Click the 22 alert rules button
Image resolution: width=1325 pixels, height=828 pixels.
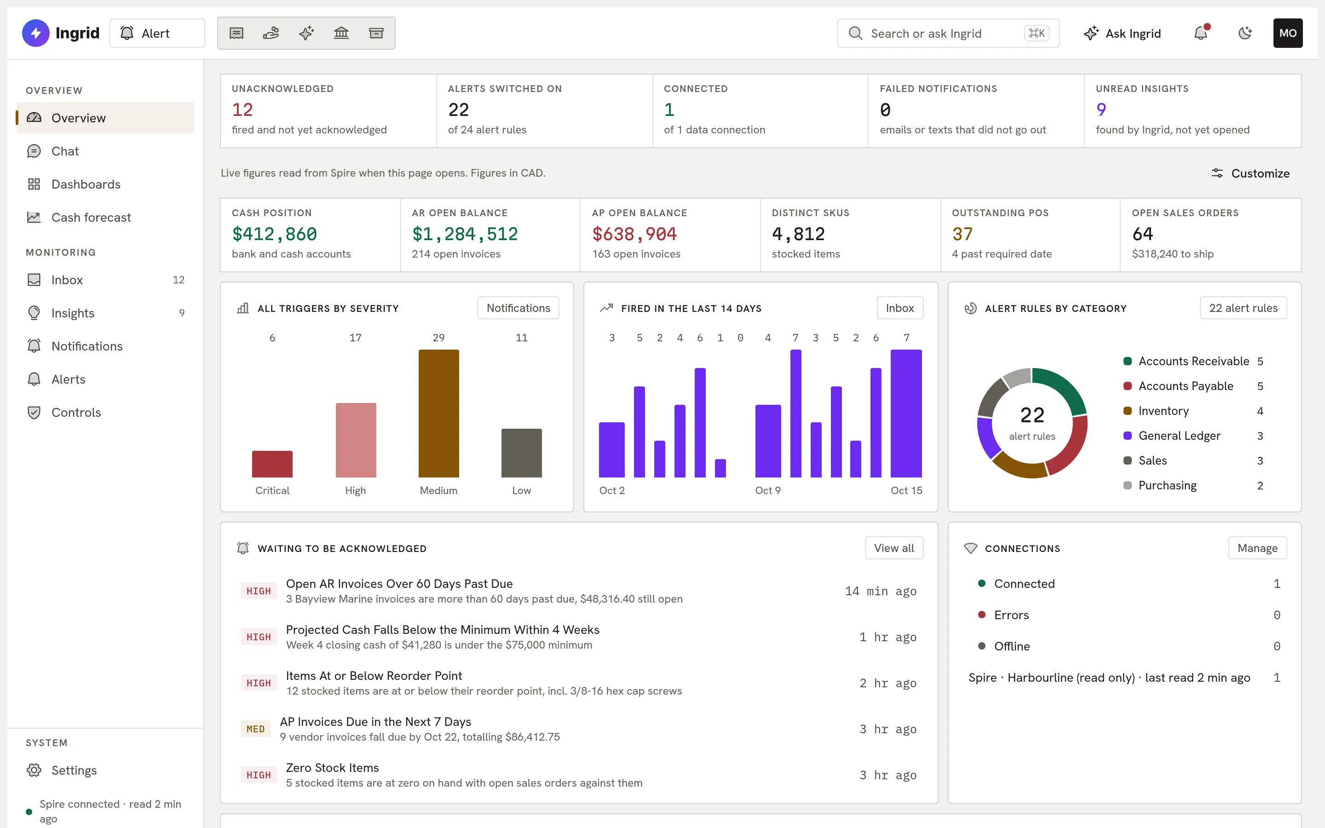tap(1243, 308)
